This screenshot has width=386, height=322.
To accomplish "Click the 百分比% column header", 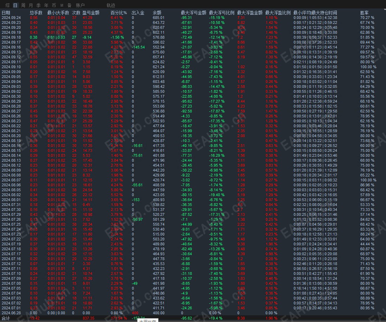I will point(119,13).
